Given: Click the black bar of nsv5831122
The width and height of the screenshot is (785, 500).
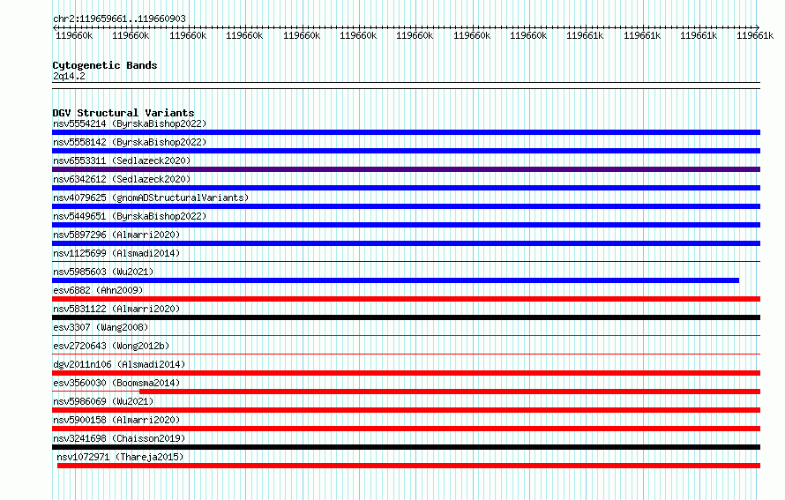Looking at the screenshot, I should tap(406, 317).
